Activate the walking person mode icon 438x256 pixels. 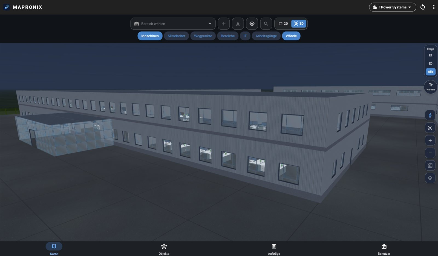click(430, 115)
